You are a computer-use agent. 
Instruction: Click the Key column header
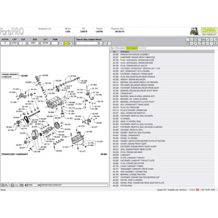click(114, 52)
